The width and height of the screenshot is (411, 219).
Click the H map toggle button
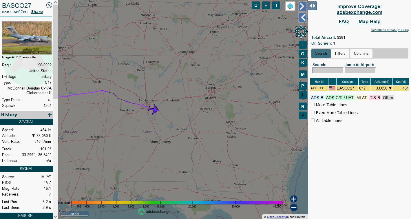pos(266,5)
